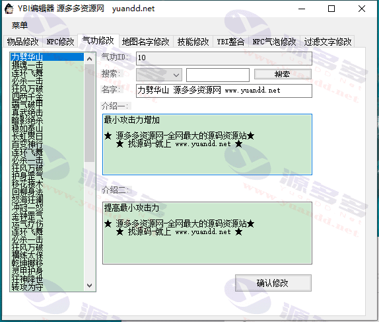Click the list scrollbar up arrow
The width and height of the screenshot is (379, 322).
pos(89,59)
